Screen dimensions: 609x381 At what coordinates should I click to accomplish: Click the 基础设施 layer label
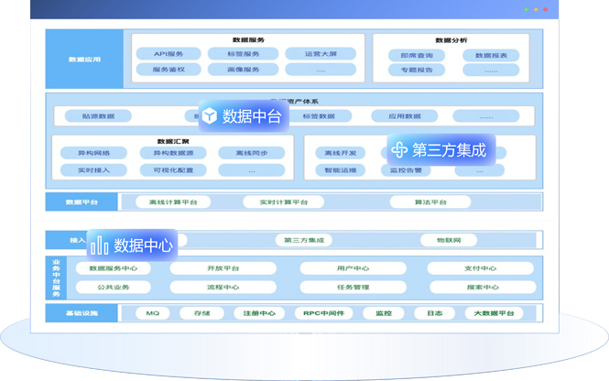pos(82,313)
